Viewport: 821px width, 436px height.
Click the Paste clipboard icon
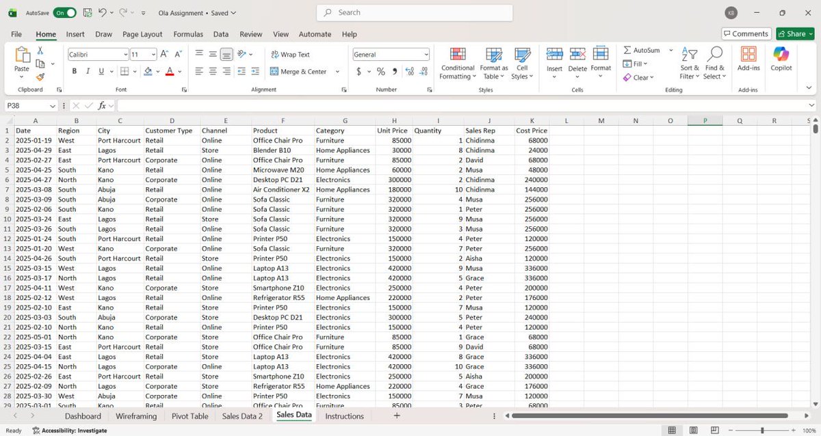pos(22,56)
